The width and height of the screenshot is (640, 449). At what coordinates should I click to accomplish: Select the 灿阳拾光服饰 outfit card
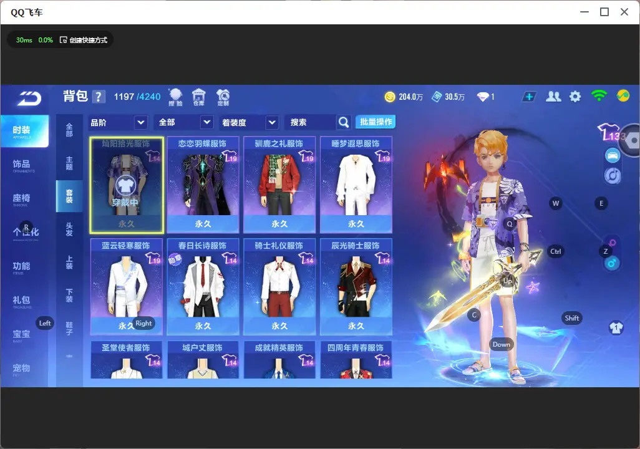(127, 185)
